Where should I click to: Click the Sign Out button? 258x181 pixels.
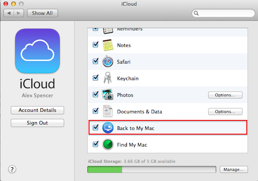(37, 123)
